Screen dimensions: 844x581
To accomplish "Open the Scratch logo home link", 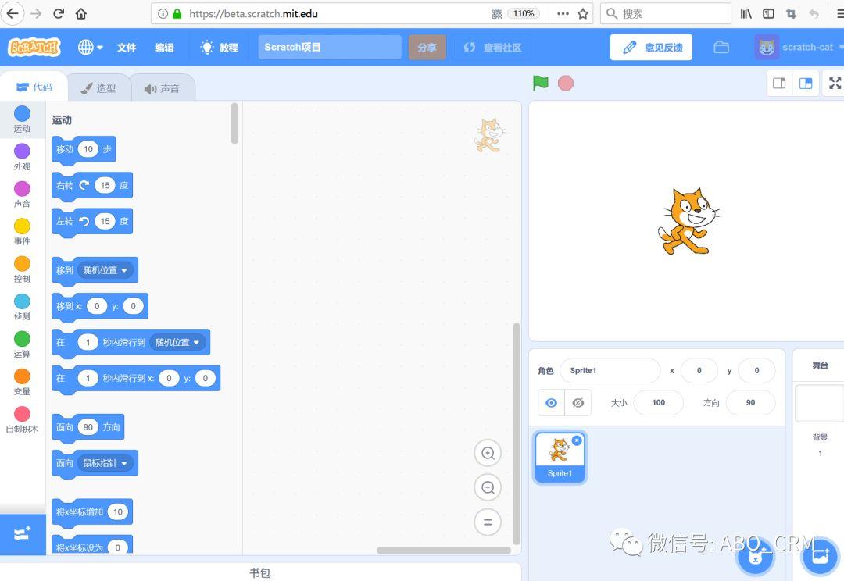I will tap(34, 48).
